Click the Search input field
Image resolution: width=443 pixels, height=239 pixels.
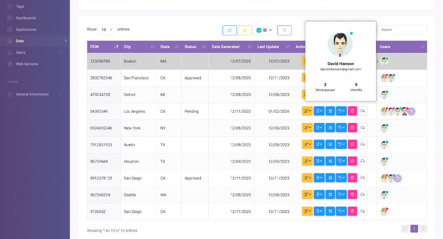coord(402,30)
